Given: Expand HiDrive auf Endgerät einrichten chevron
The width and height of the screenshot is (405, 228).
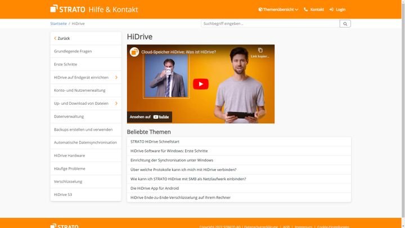Looking at the screenshot, I should click(x=116, y=77).
